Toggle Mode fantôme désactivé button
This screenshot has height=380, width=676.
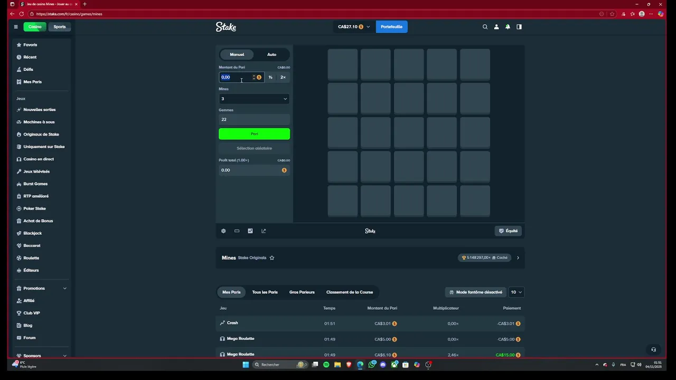tap(475, 292)
